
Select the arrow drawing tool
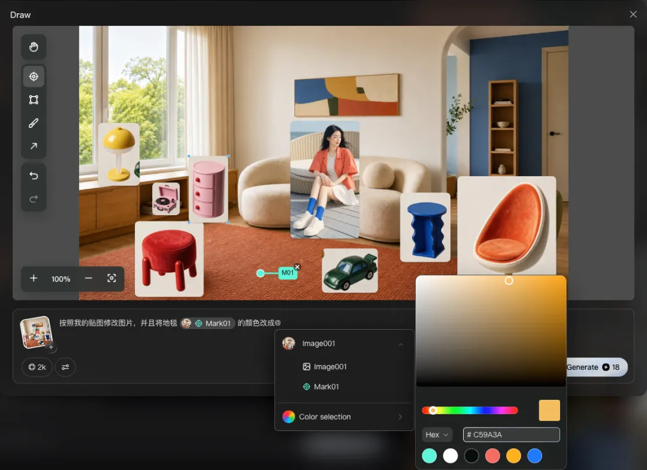point(34,146)
